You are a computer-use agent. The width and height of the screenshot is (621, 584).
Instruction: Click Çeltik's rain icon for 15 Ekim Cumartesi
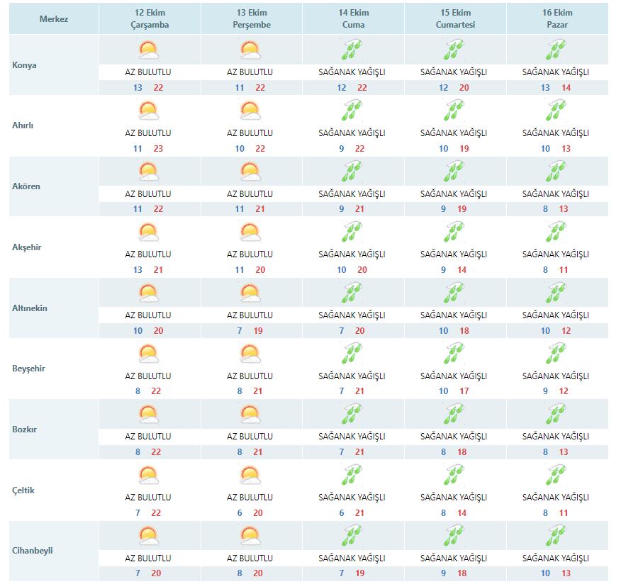coord(454,476)
